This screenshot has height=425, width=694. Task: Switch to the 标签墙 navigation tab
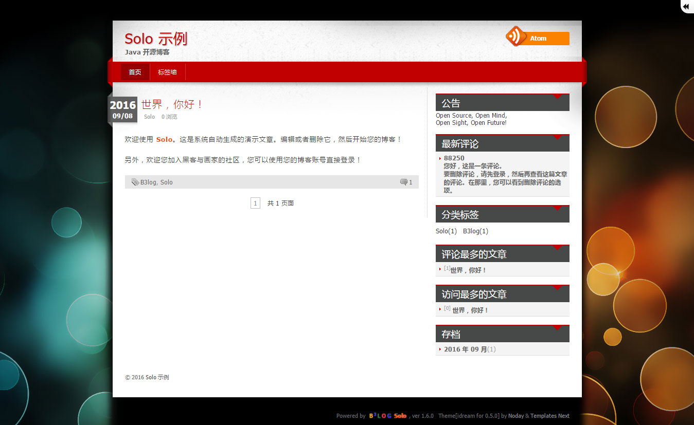167,72
